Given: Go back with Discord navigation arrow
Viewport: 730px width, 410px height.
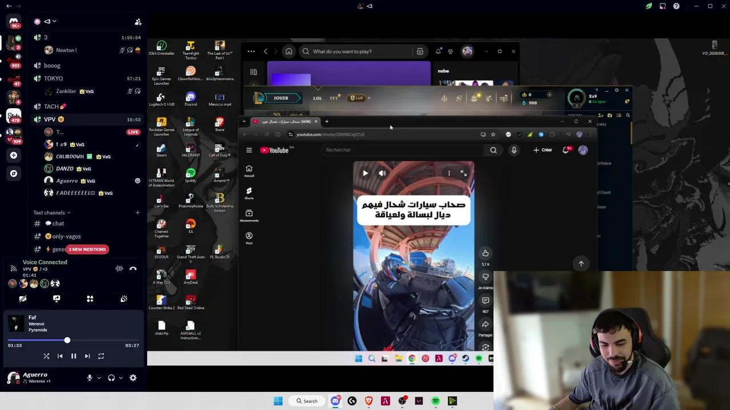Looking at the screenshot, I should pyautogui.click(x=9, y=6).
